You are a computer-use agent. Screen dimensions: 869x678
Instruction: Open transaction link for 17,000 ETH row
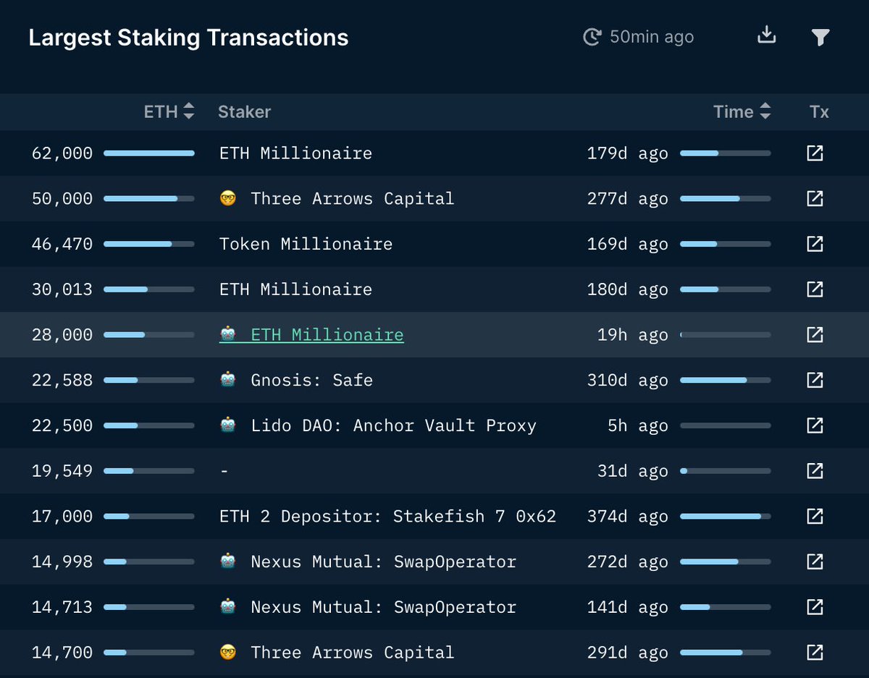pos(815,516)
